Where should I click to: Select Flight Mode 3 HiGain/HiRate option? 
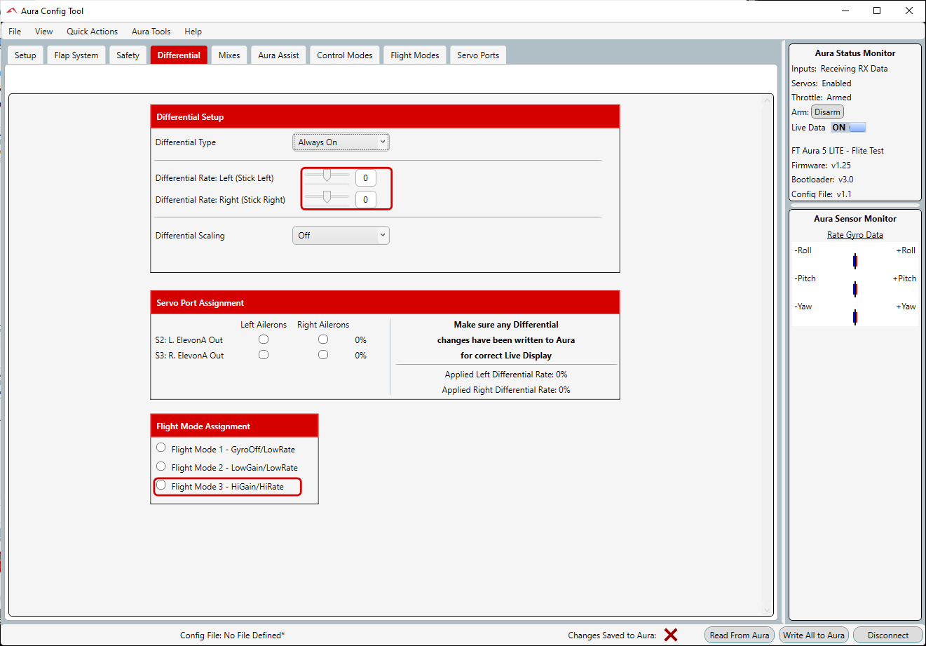161,485
